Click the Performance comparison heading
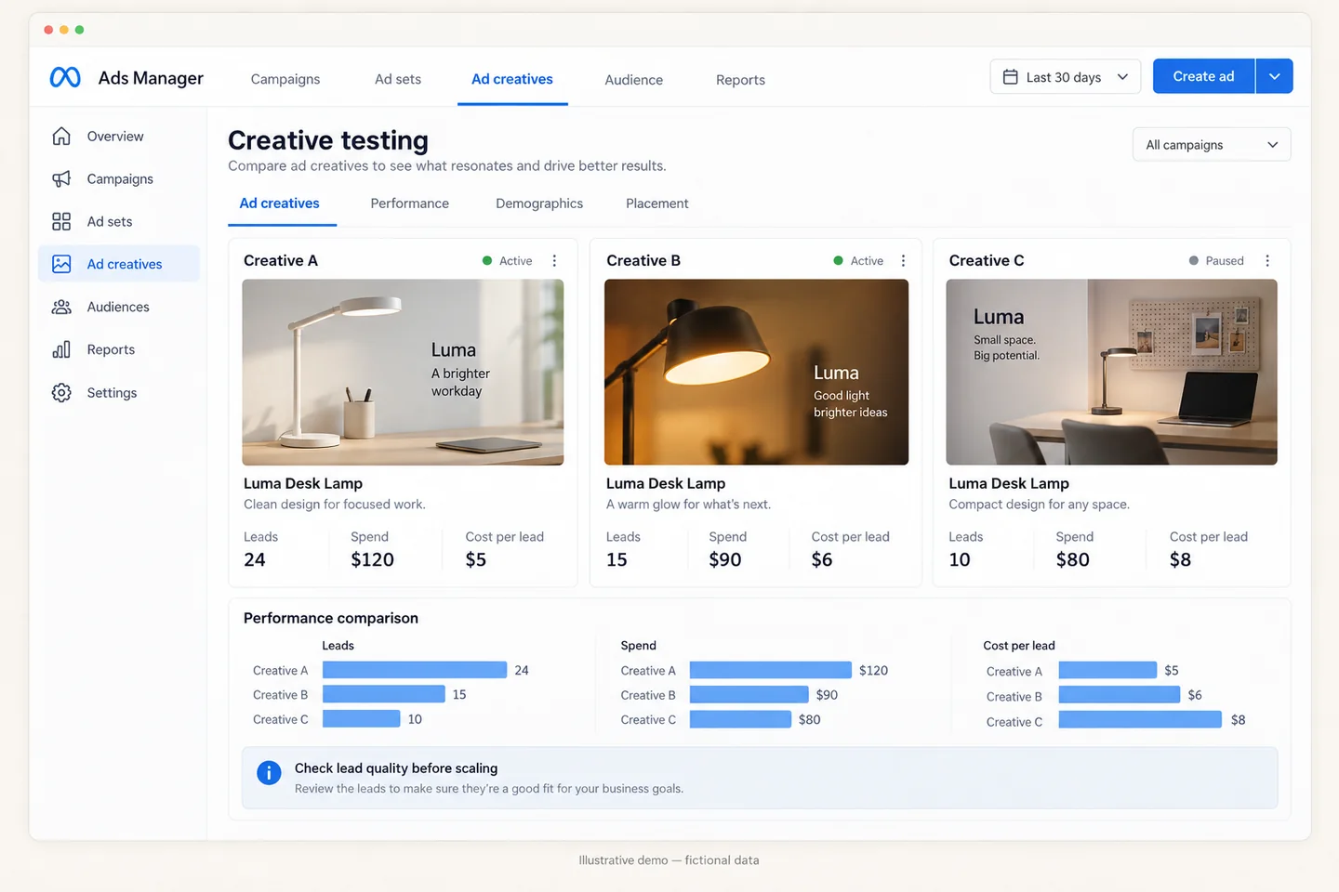 pyautogui.click(x=331, y=618)
